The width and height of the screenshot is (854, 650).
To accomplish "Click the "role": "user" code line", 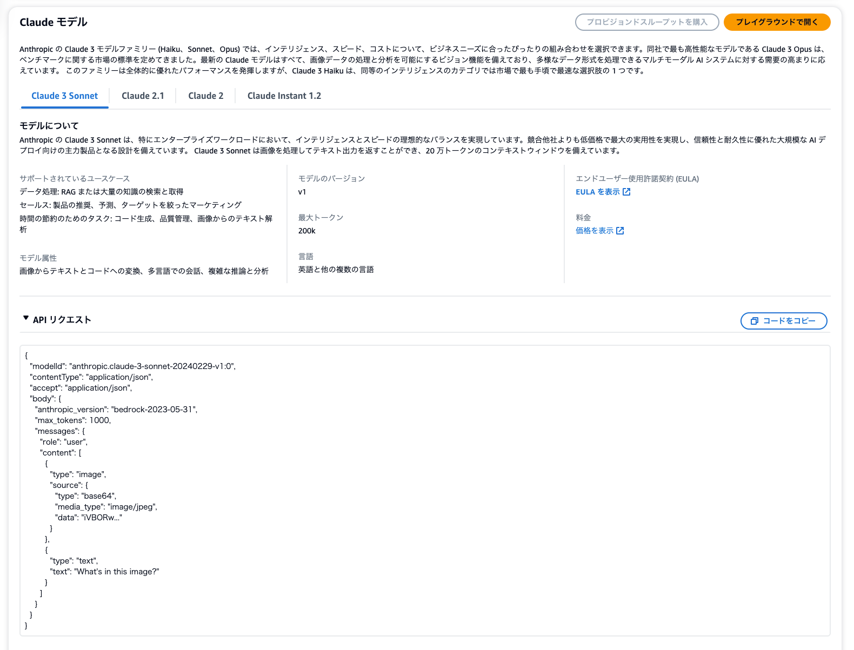I will click(64, 442).
